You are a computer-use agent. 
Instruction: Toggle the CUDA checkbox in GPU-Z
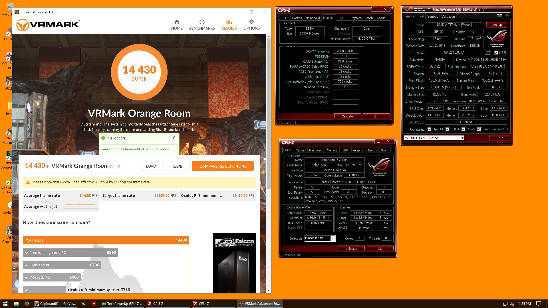(x=447, y=129)
